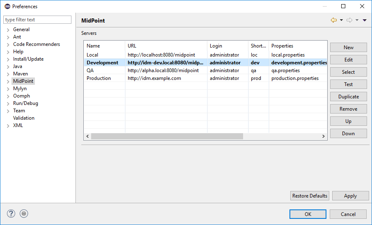Expand the MidPoint tree node
Viewport: 372px width, 225px height.
coord(8,82)
